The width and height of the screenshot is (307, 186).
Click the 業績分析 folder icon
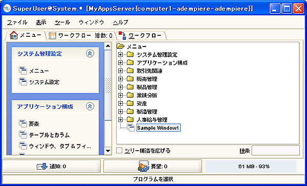130,95
